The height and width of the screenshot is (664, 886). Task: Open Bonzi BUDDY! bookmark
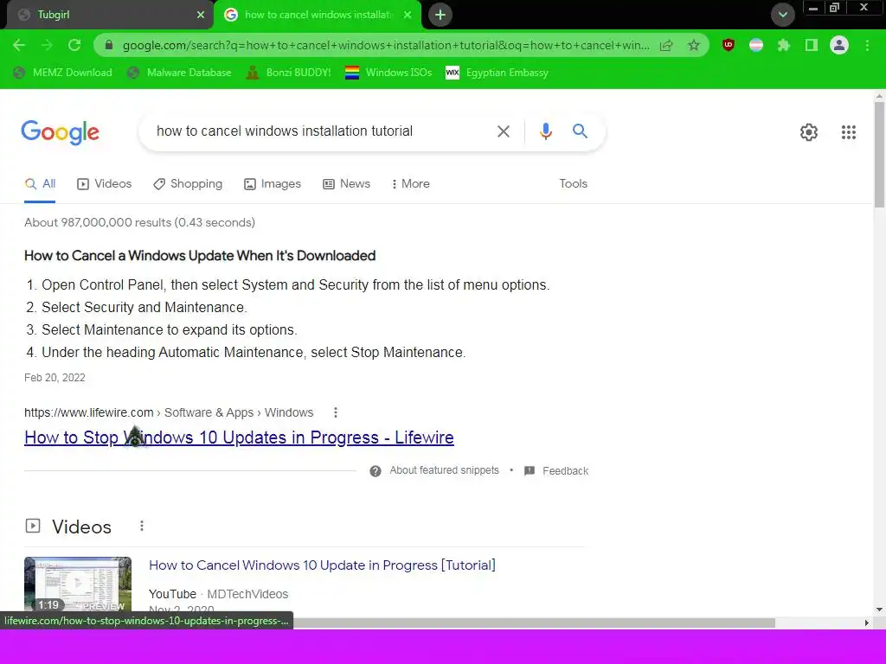pos(288,73)
